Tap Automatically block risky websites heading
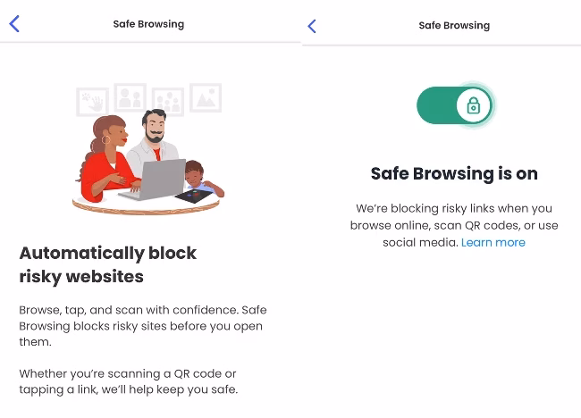Image resolution: width=581 pixels, height=418 pixels. (108, 264)
